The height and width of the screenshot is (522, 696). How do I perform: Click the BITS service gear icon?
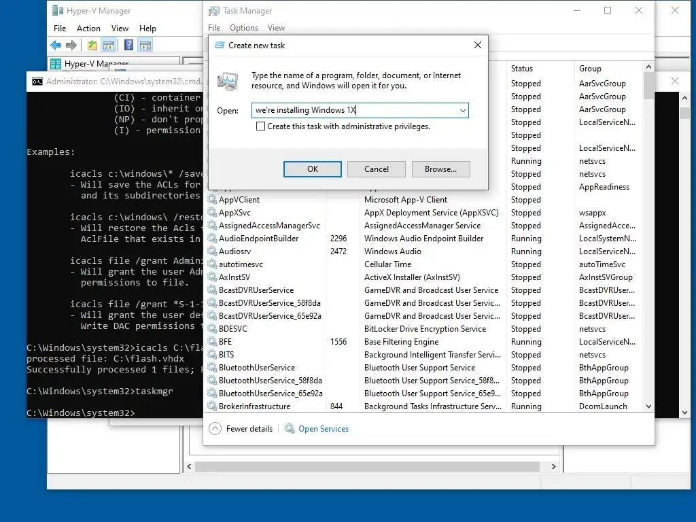212,354
